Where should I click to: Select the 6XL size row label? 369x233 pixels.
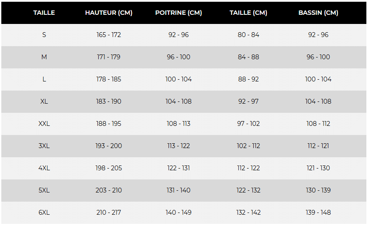[x=44, y=213]
